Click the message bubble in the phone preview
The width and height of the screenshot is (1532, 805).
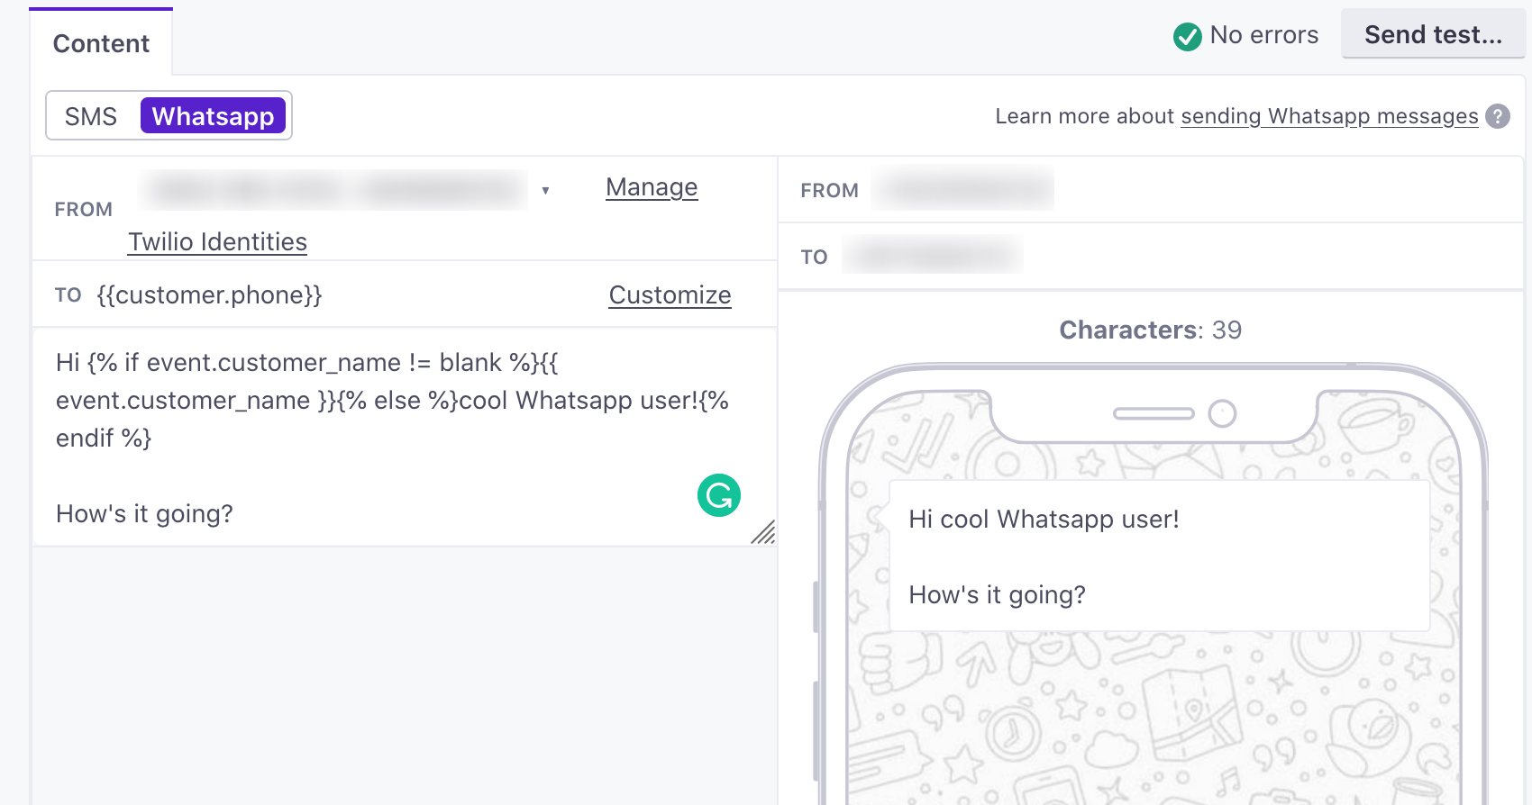(1159, 555)
